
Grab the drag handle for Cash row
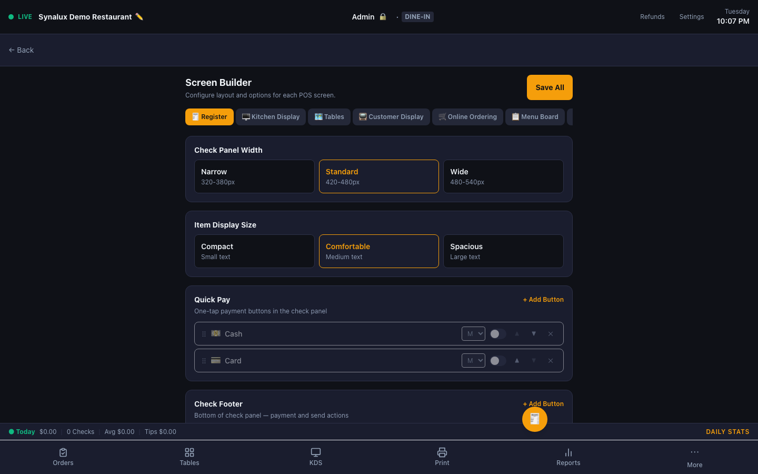204,334
